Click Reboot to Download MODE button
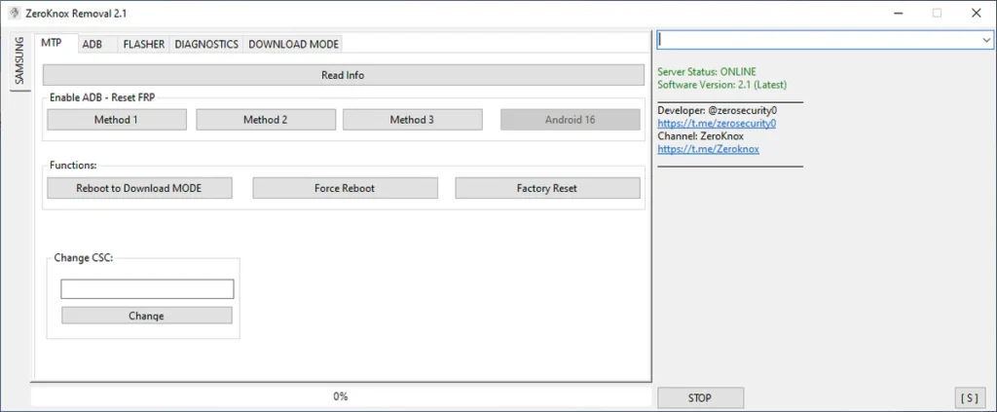The width and height of the screenshot is (997, 412). pos(139,188)
